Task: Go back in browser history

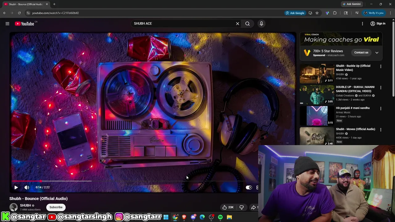Action: point(4,13)
